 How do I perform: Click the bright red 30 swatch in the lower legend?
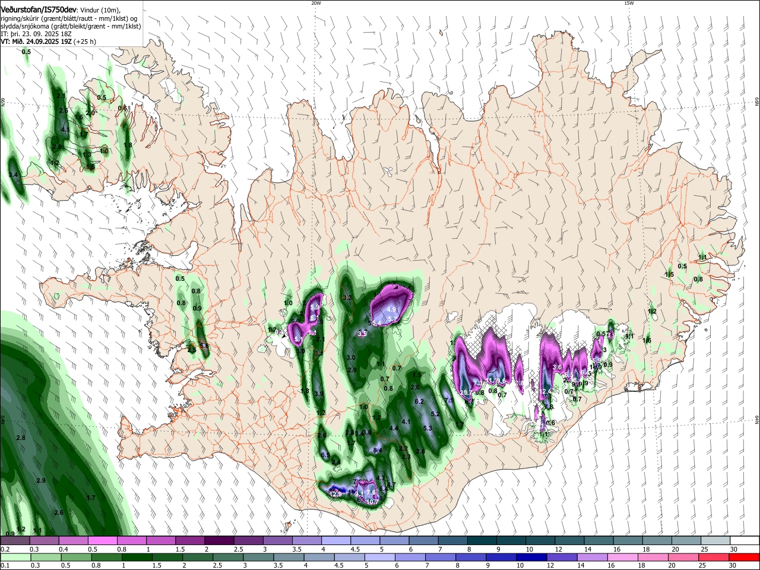[x=743, y=557]
